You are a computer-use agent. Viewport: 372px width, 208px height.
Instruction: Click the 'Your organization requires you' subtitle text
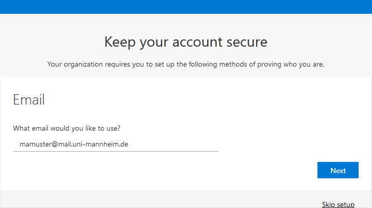point(186,64)
